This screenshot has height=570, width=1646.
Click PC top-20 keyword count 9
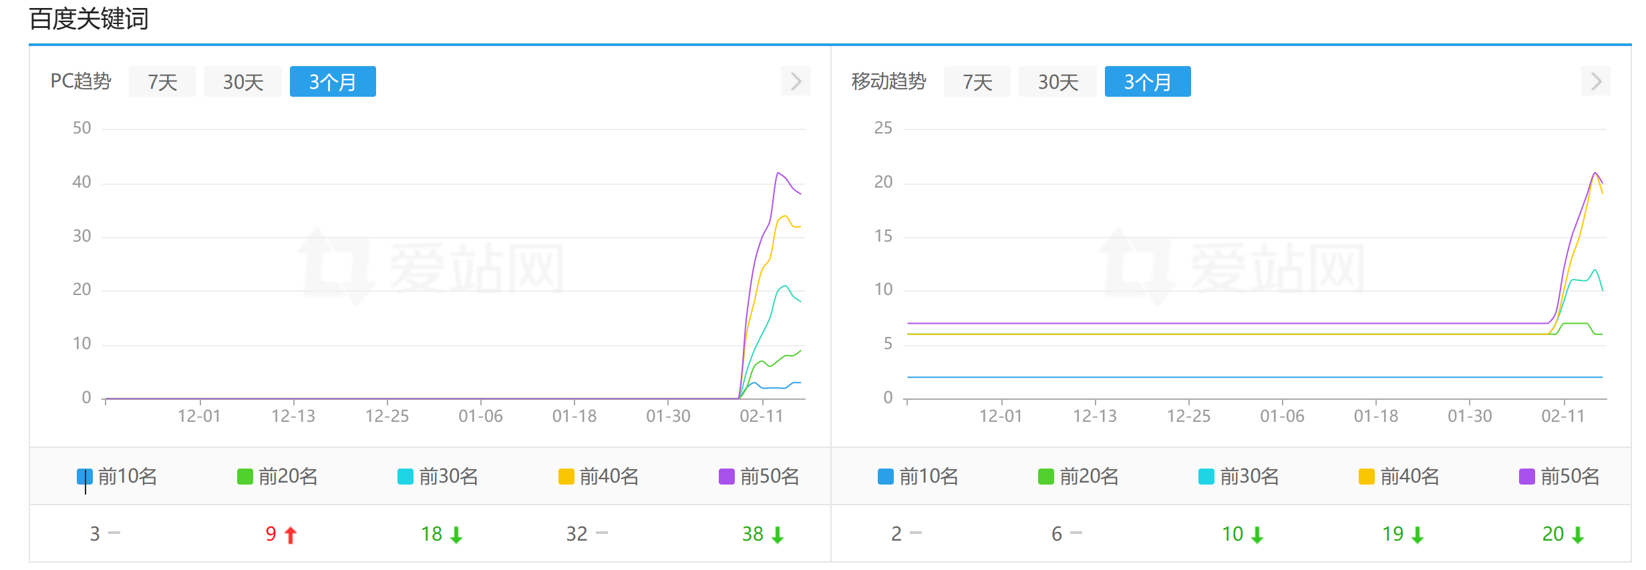(271, 534)
